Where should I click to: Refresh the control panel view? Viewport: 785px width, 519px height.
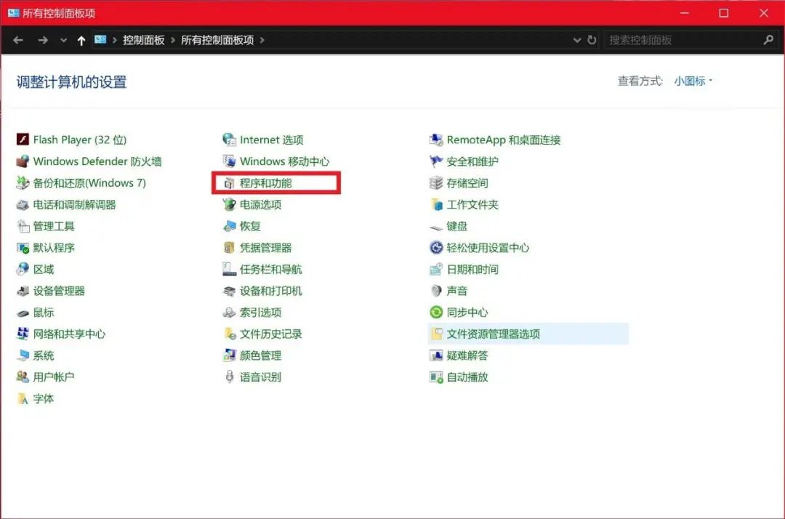point(592,40)
